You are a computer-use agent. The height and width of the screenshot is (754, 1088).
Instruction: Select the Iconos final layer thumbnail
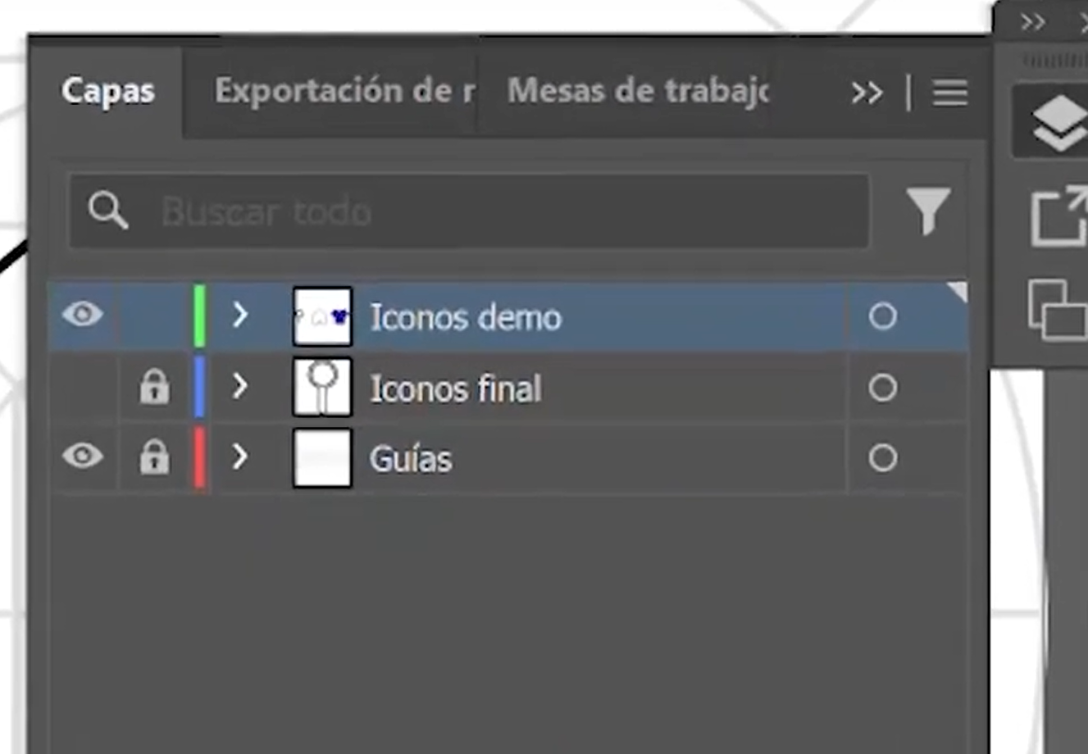[322, 387]
